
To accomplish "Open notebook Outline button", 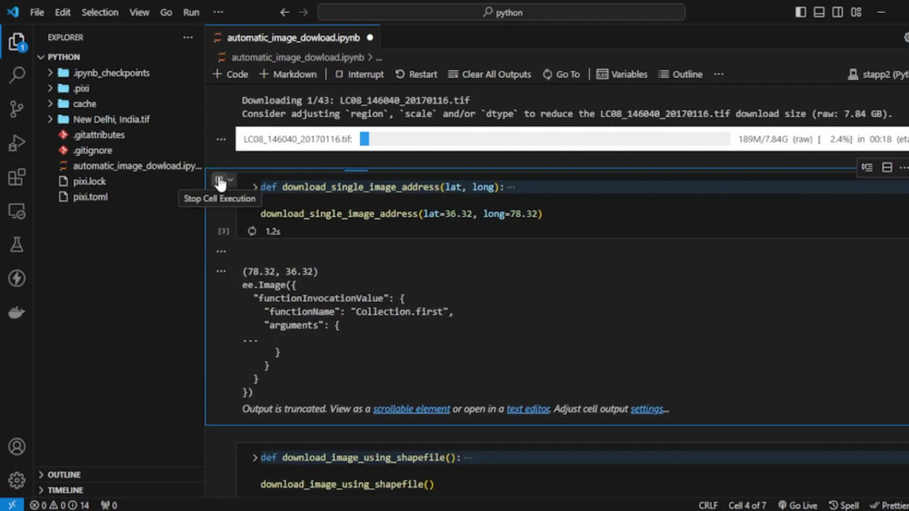I will [x=681, y=74].
